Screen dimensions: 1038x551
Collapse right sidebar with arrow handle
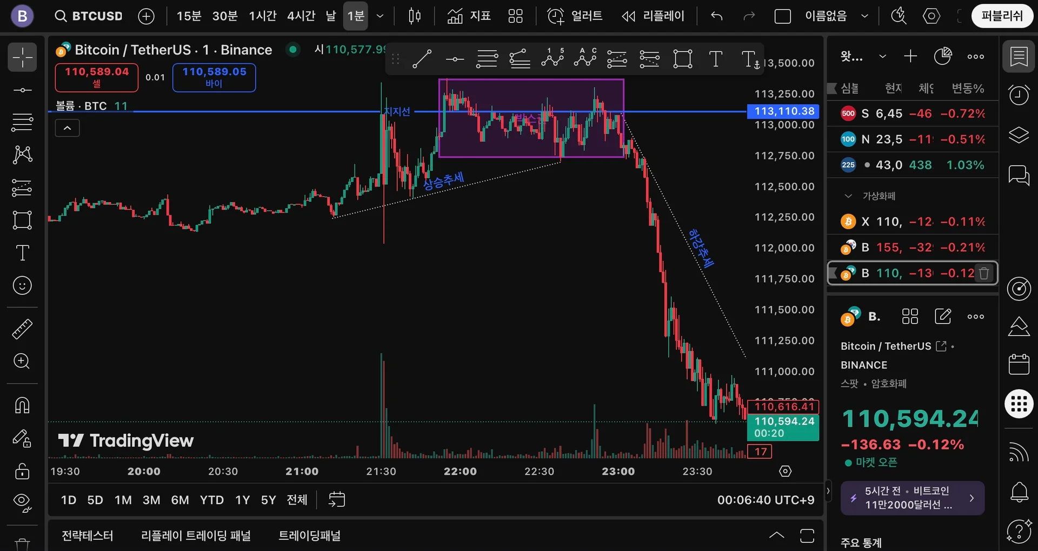click(828, 492)
